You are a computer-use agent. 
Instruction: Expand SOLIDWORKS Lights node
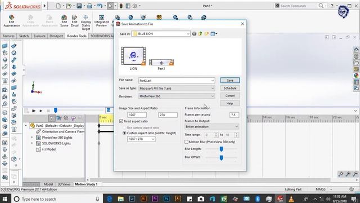point(32,143)
